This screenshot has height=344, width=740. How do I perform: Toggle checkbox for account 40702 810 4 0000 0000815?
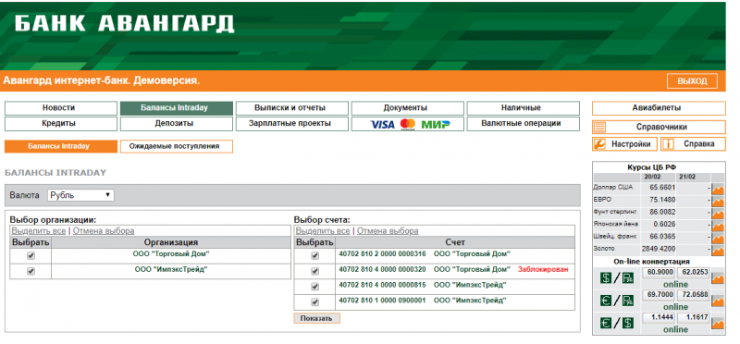pyautogui.click(x=314, y=287)
